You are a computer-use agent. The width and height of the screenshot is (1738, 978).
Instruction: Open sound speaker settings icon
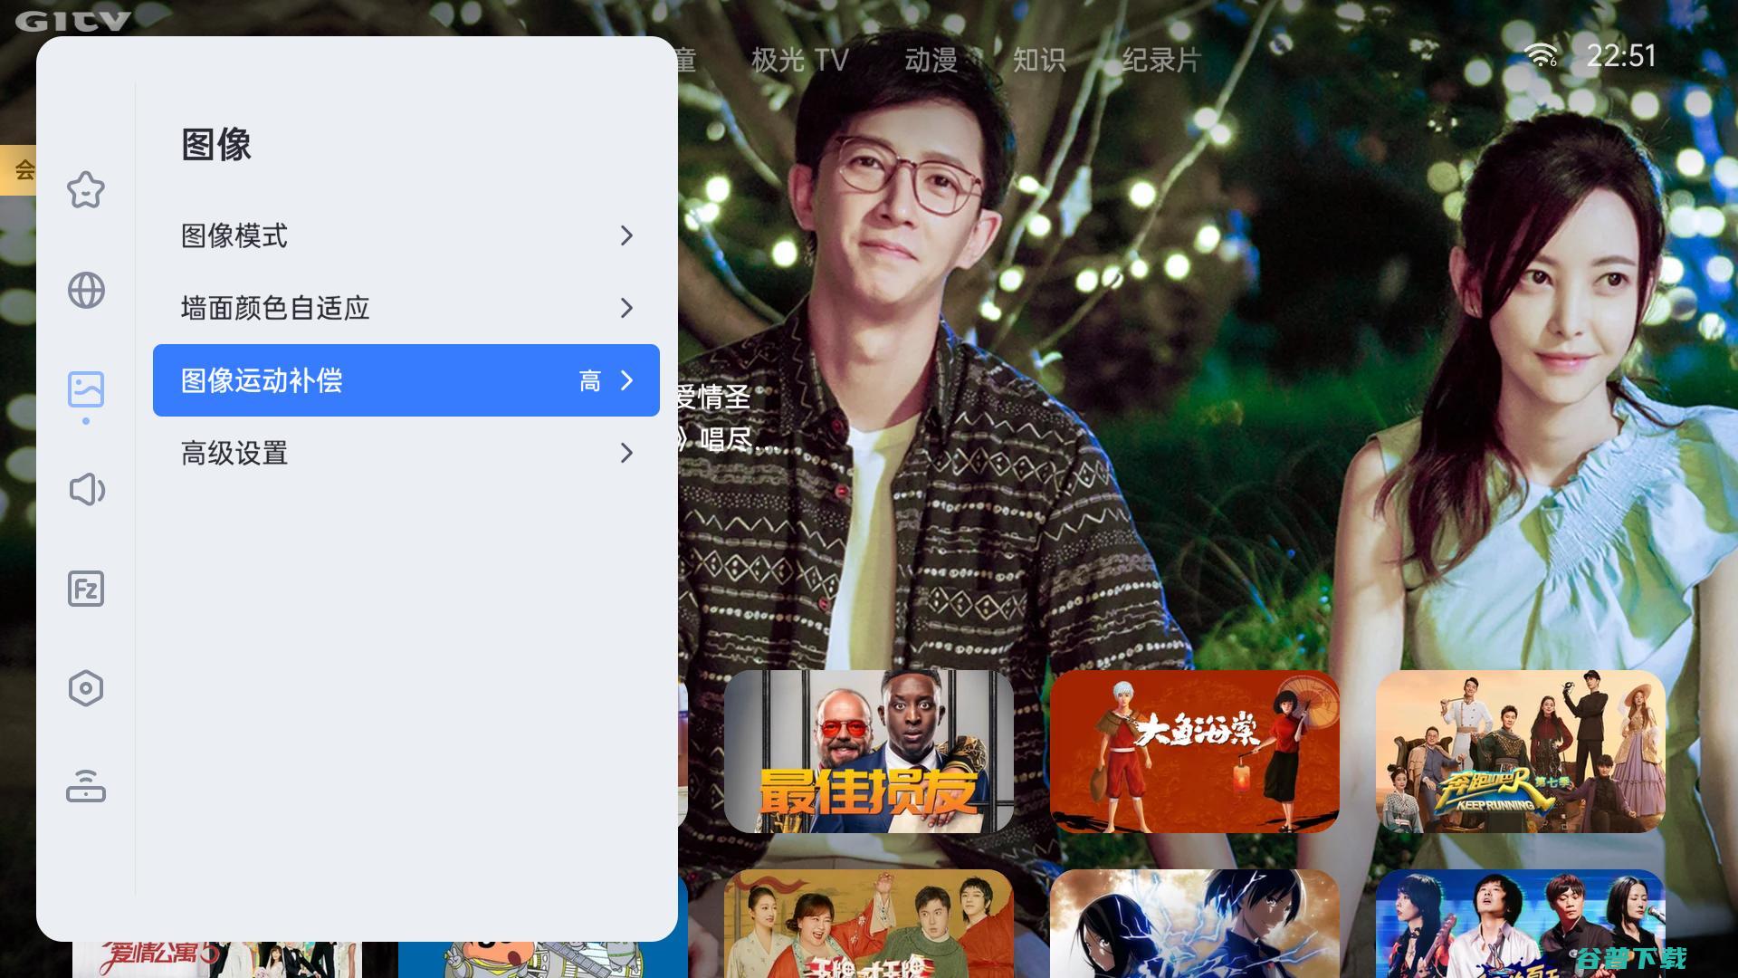tap(87, 490)
